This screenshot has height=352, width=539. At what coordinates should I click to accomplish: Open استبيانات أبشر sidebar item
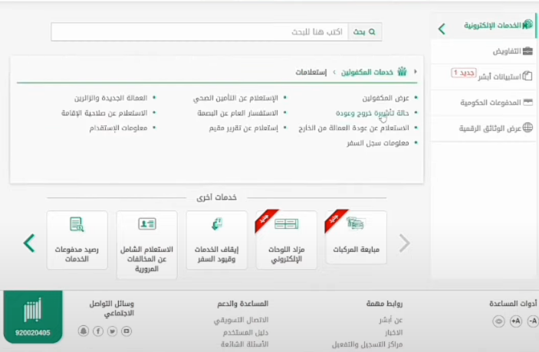click(484, 77)
